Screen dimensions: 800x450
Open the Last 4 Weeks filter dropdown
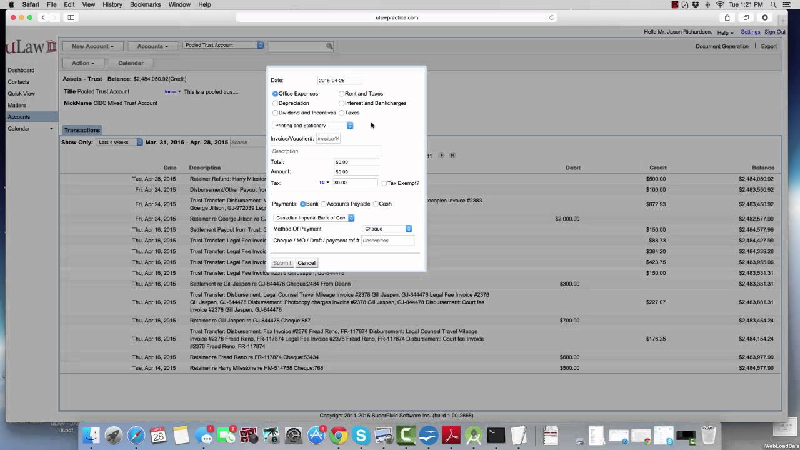tap(120, 142)
